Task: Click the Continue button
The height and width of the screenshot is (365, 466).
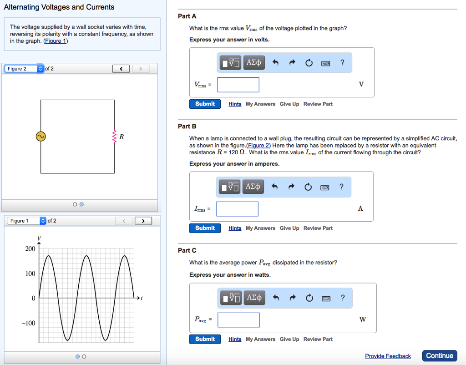Action: point(439,356)
